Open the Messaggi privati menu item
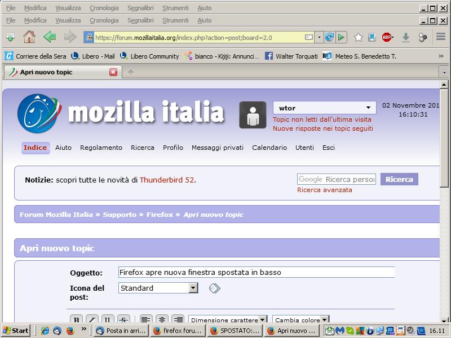Image resolution: width=451 pixels, height=338 pixels. point(218,148)
